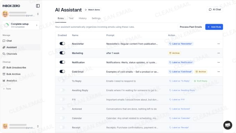Enable the To Reply rule toggle
The height and width of the screenshot is (133, 236).
pos(62,81)
